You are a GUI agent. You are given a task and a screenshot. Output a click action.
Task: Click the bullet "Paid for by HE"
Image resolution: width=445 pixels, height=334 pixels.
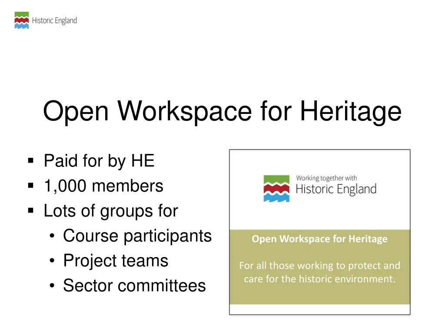click(x=99, y=161)
